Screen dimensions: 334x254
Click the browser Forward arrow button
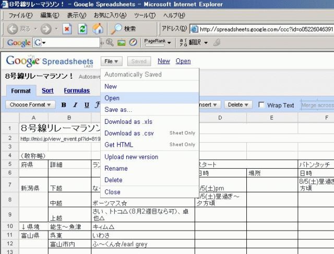[x=45, y=29]
